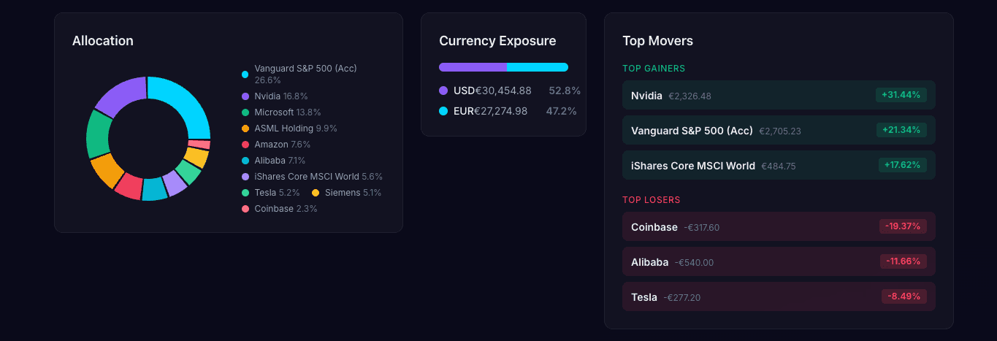Image resolution: width=997 pixels, height=341 pixels.
Task: Click the -19.37% badge
Action: point(903,226)
